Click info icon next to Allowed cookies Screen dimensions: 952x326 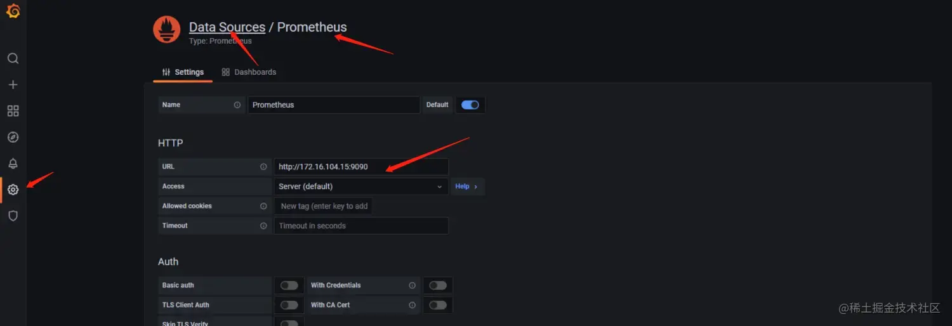point(263,206)
